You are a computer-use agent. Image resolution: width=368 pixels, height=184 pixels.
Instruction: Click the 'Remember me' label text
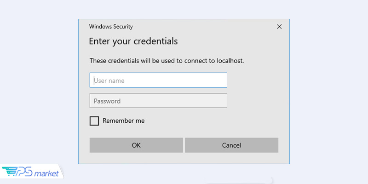point(124,121)
